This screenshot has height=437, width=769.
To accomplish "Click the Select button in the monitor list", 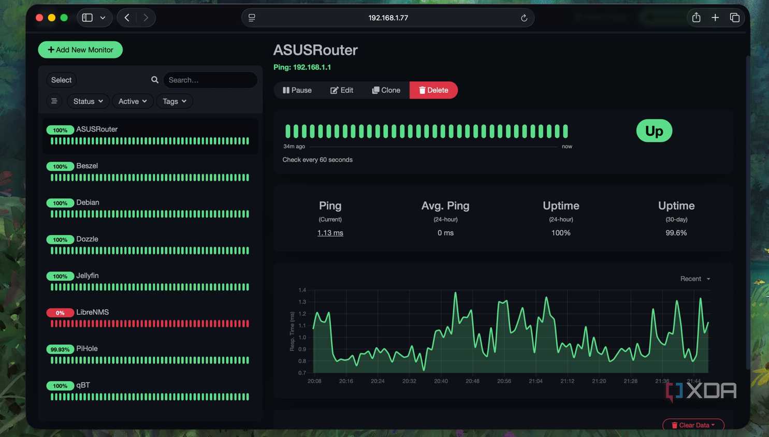I will point(61,80).
